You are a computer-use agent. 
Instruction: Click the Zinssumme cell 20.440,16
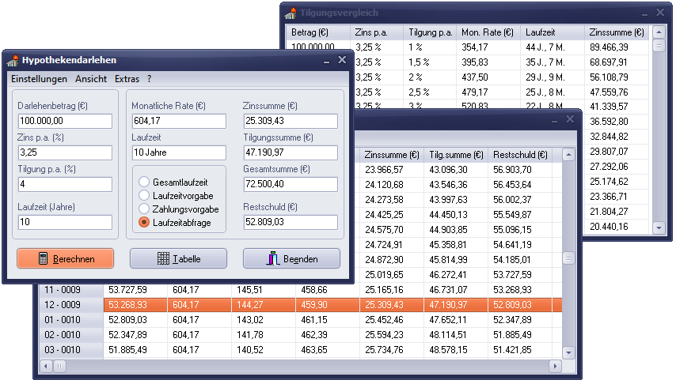tap(617, 227)
